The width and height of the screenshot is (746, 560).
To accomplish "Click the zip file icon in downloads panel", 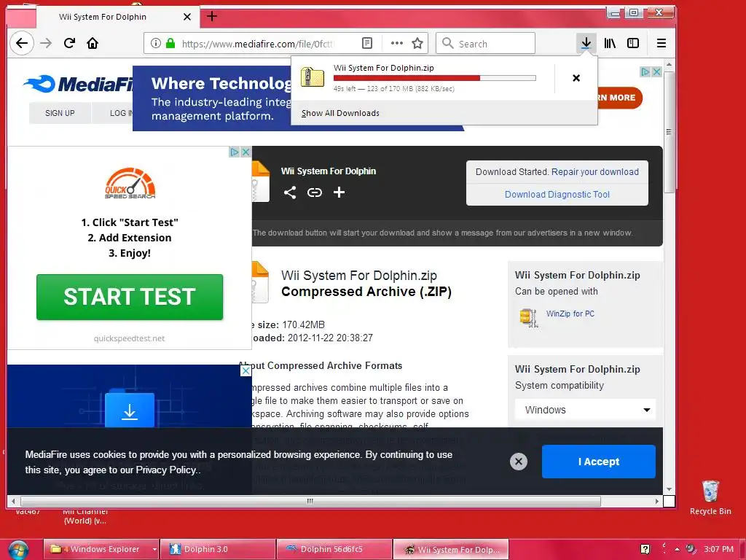I will click(x=312, y=77).
